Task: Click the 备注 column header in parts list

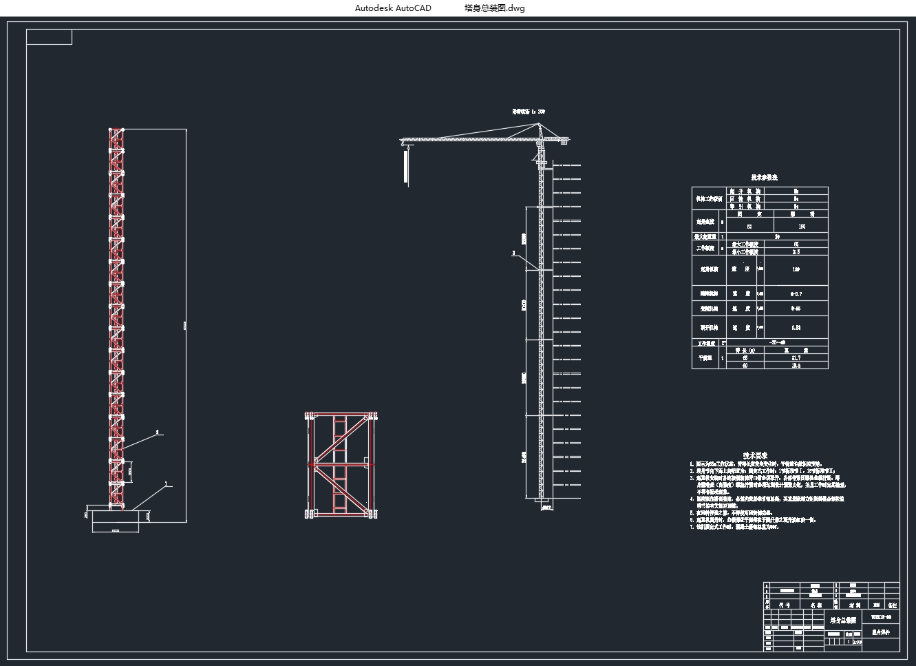Action: [x=892, y=605]
